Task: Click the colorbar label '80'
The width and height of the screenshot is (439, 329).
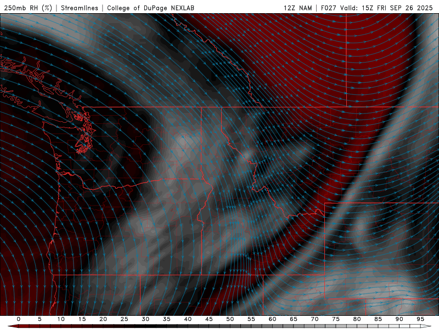Action: tap(357, 319)
